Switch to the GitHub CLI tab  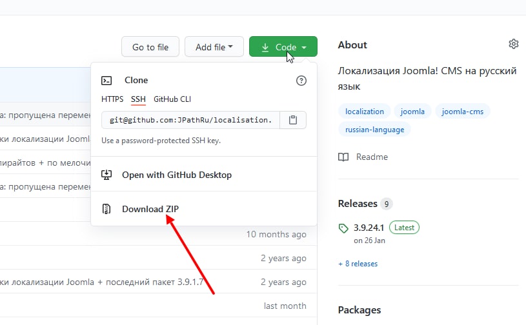pos(172,99)
